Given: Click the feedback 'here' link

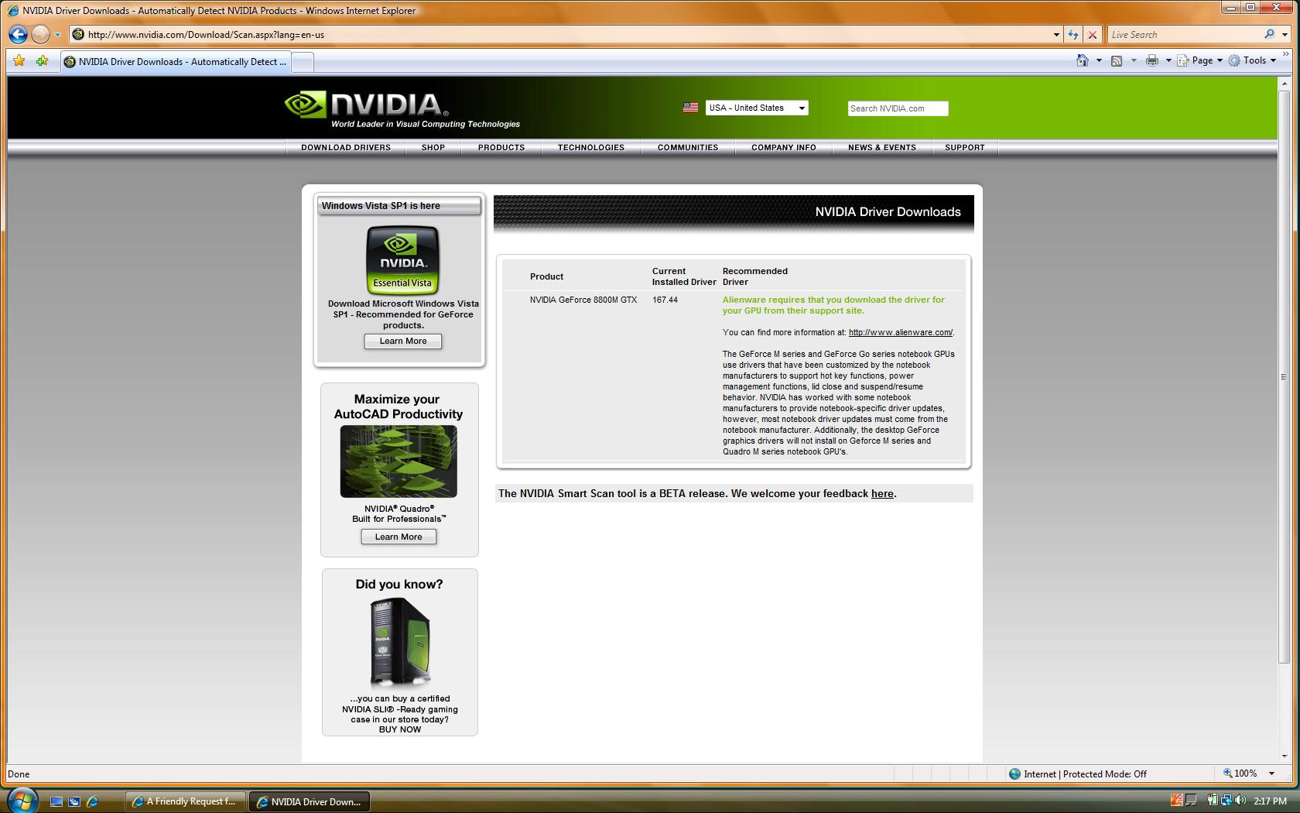Looking at the screenshot, I should [882, 493].
